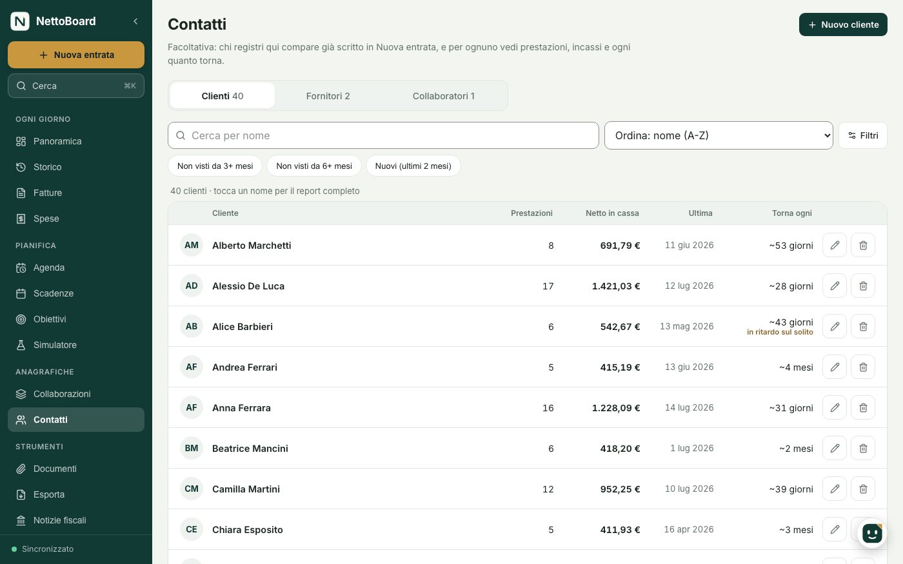Open the chat assistant face icon
903x564 pixels.
pos(872,533)
